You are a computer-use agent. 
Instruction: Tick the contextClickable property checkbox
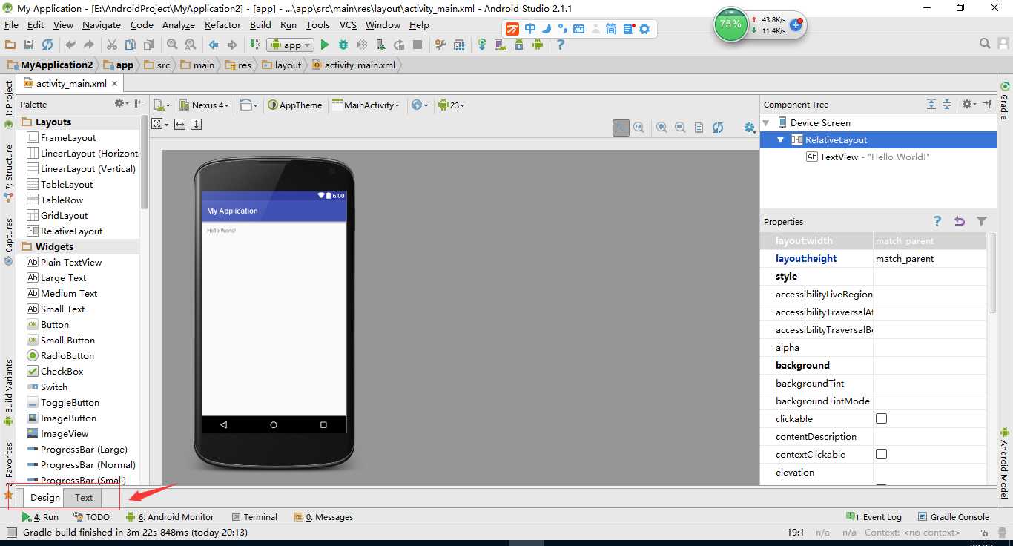(881, 454)
